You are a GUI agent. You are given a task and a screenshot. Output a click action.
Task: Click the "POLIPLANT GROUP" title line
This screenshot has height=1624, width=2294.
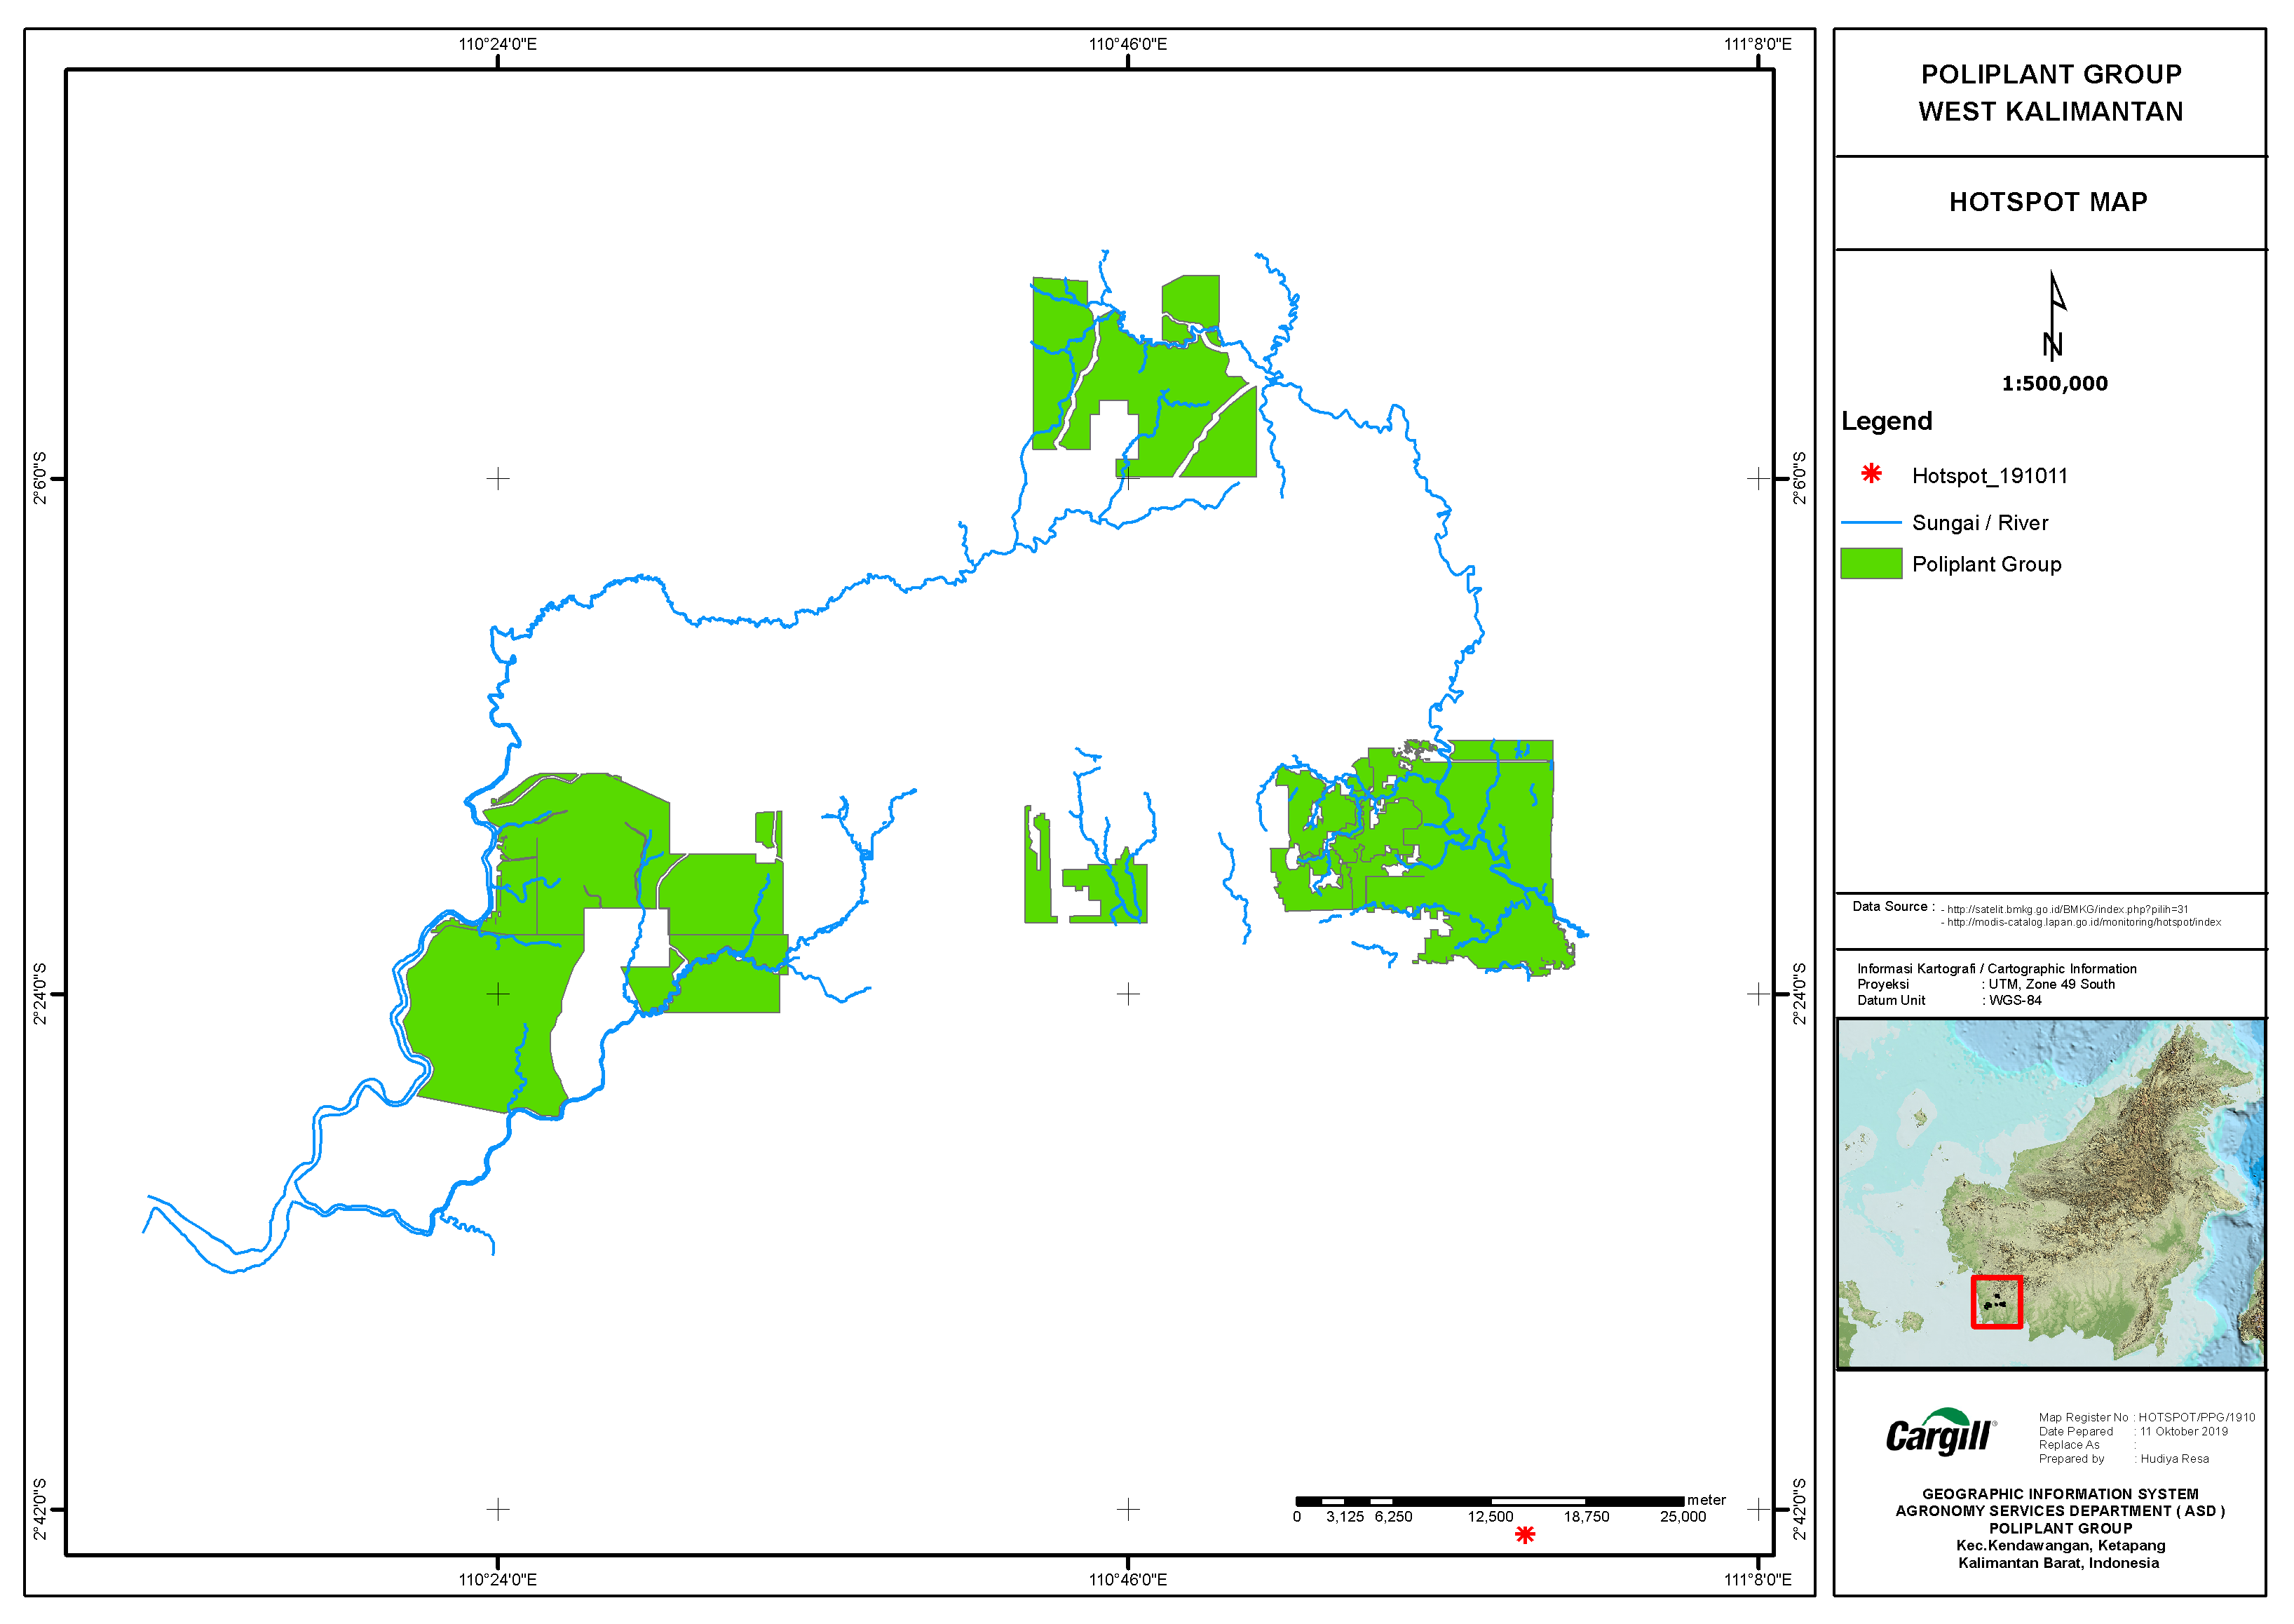pyautogui.click(x=2051, y=74)
